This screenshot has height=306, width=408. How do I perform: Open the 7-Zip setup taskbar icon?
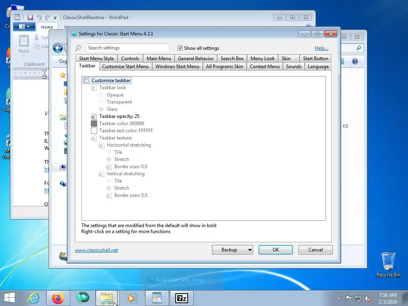182,298
